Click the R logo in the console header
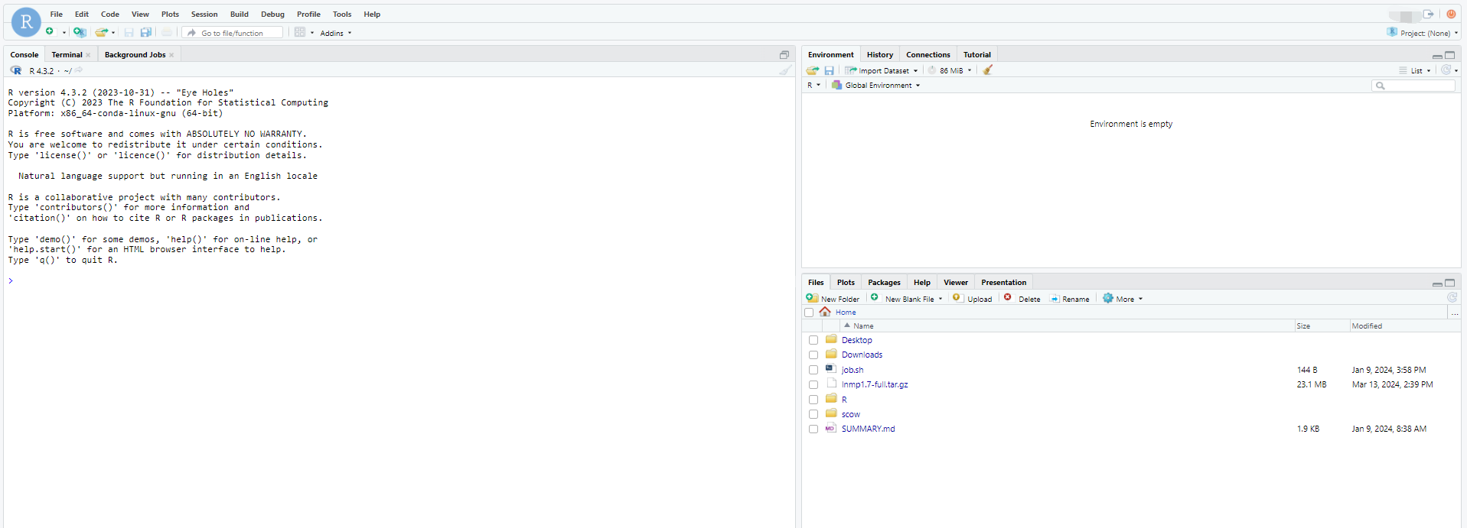Viewport: 1467px width, 528px height. 16,70
